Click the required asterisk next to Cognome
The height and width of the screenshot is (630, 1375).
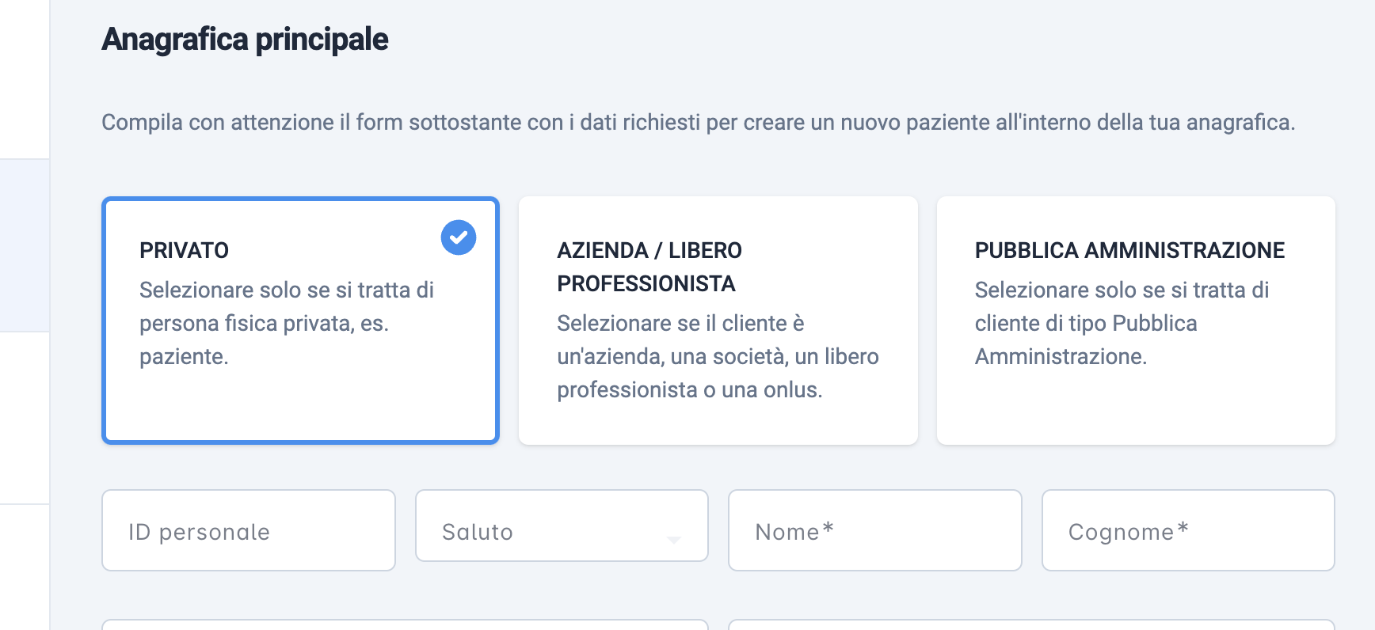click(1183, 528)
